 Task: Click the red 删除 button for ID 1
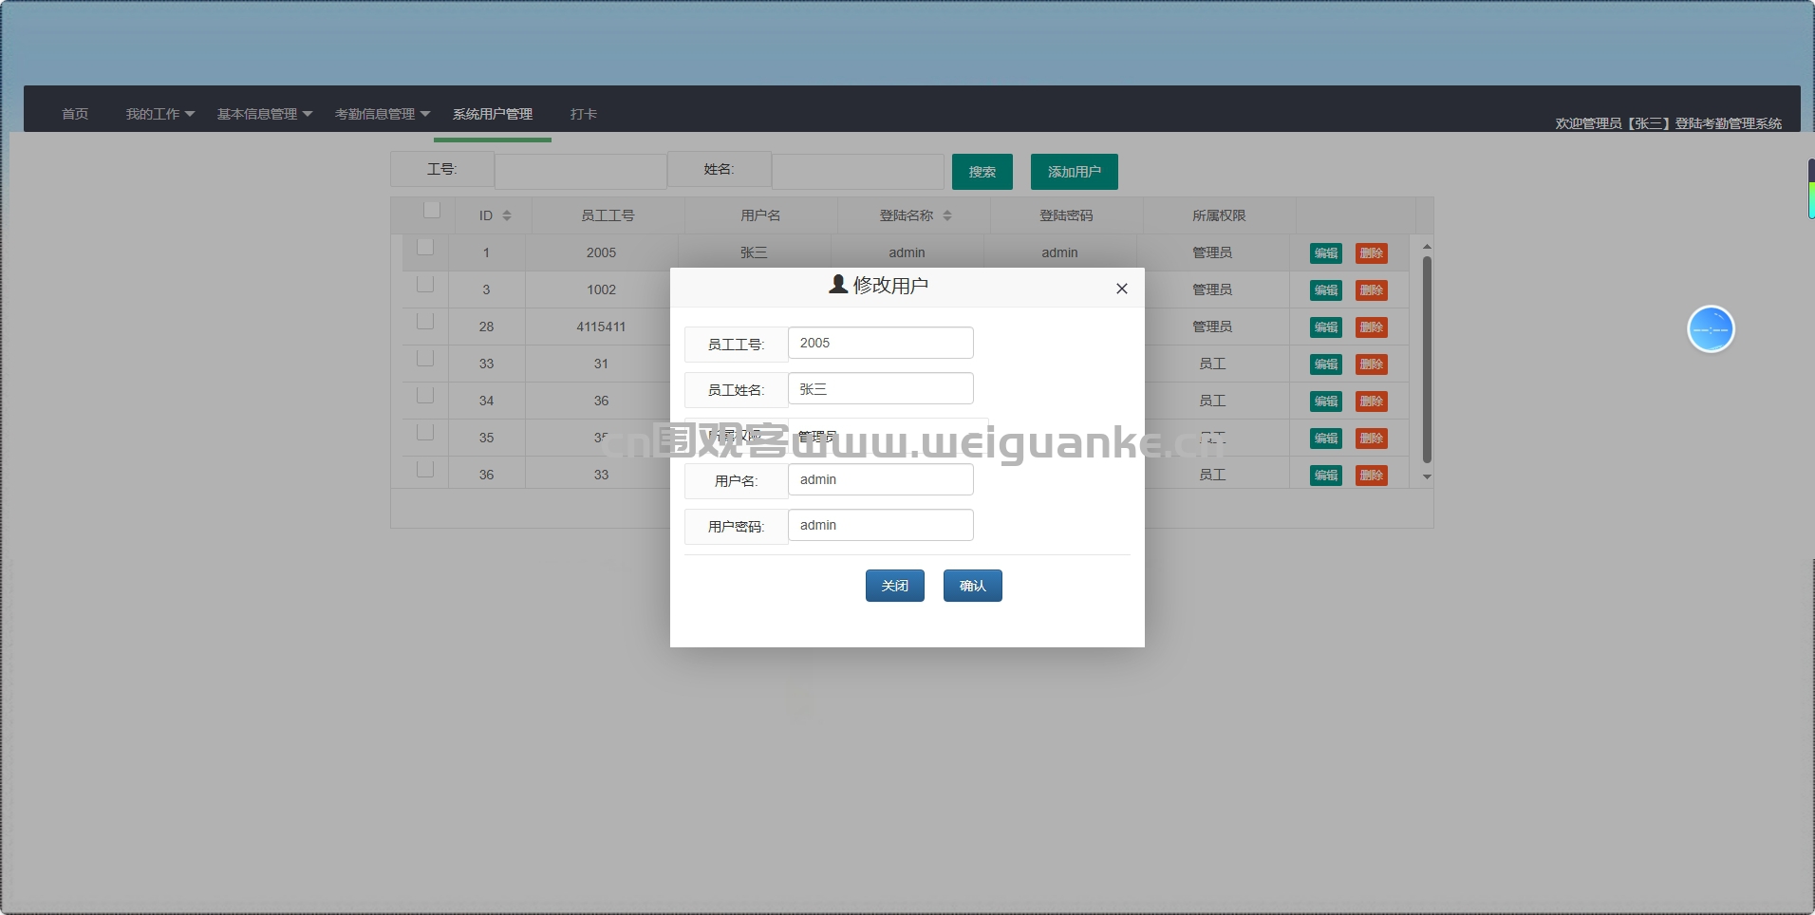(1372, 253)
